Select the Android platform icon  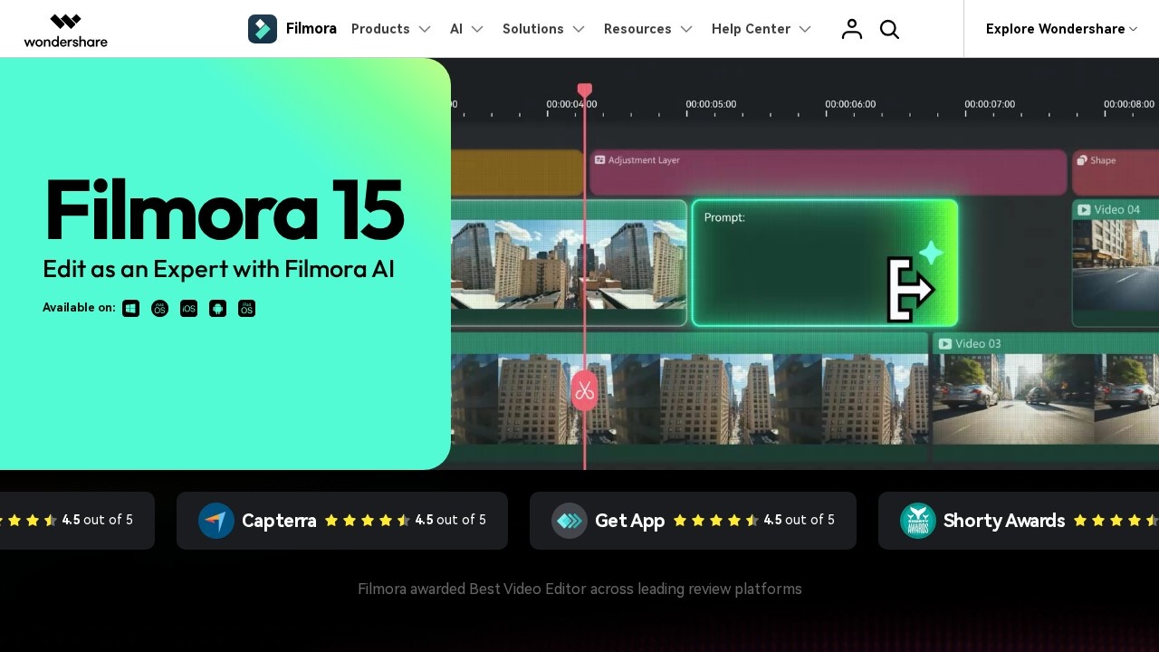(218, 309)
